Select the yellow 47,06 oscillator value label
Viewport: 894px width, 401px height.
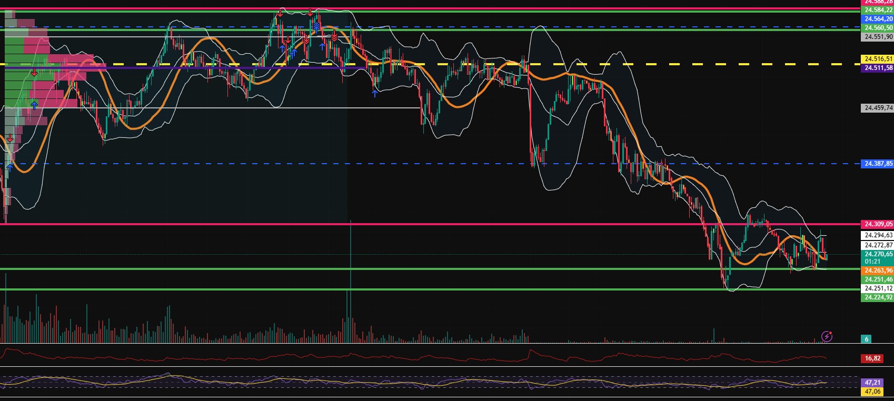click(872, 392)
